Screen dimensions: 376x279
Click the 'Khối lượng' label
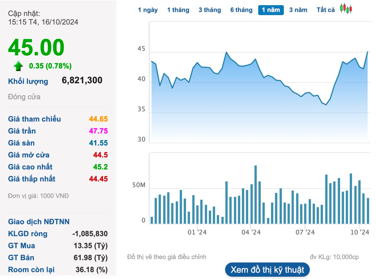click(x=28, y=81)
